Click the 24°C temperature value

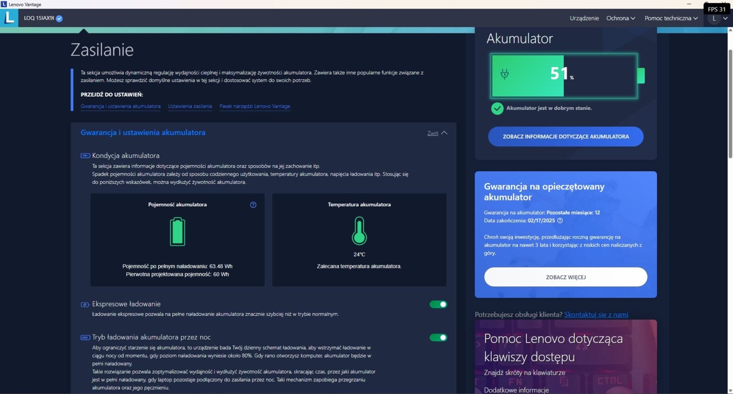click(359, 254)
